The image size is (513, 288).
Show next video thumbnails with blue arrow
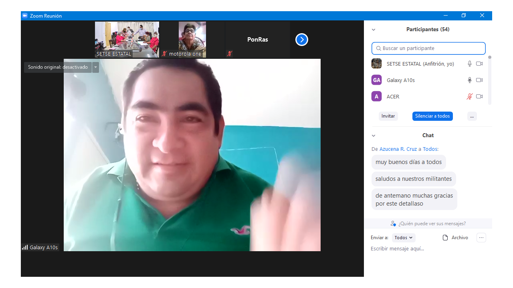click(302, 40)
